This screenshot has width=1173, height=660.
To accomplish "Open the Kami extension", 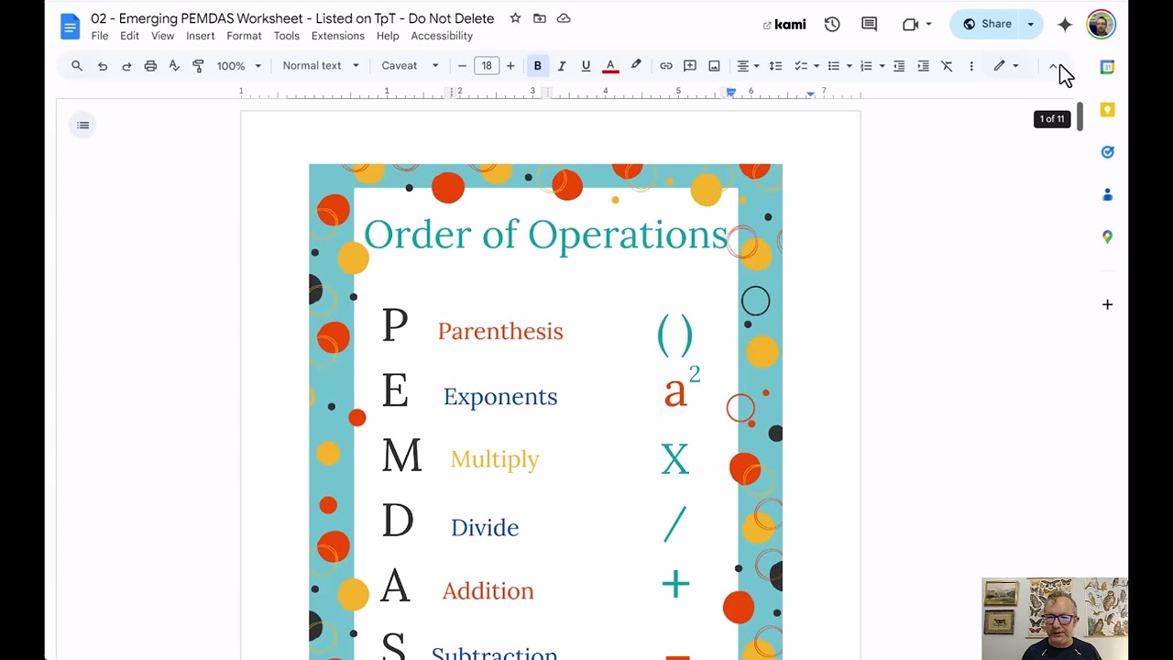I will pos(784,25).
